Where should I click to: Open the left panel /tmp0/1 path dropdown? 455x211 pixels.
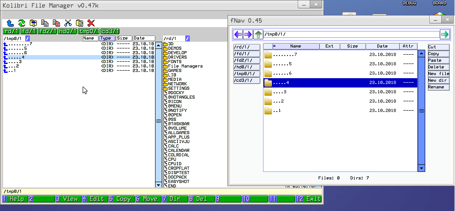[x=27, y=39]
